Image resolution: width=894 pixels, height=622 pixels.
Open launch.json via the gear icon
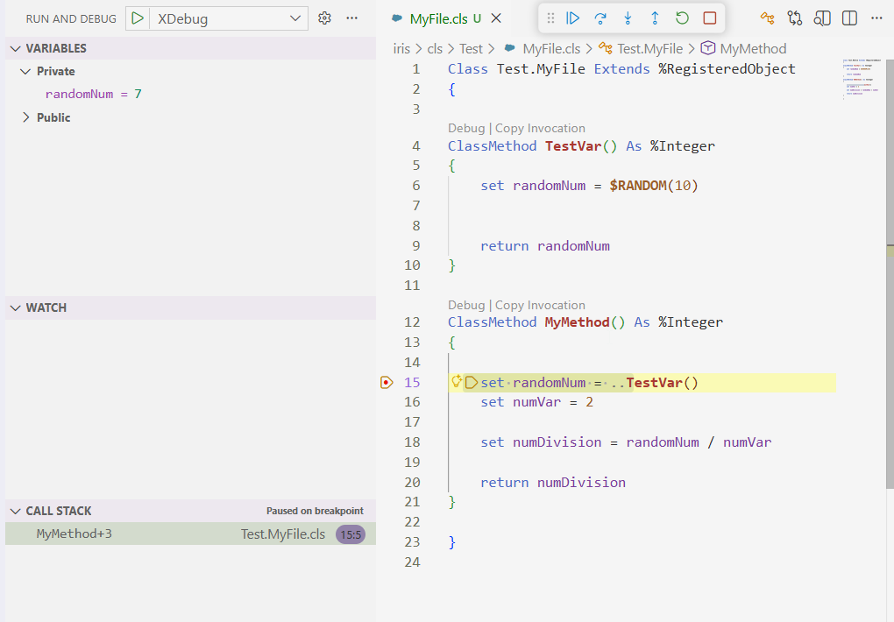pos(325,18)
